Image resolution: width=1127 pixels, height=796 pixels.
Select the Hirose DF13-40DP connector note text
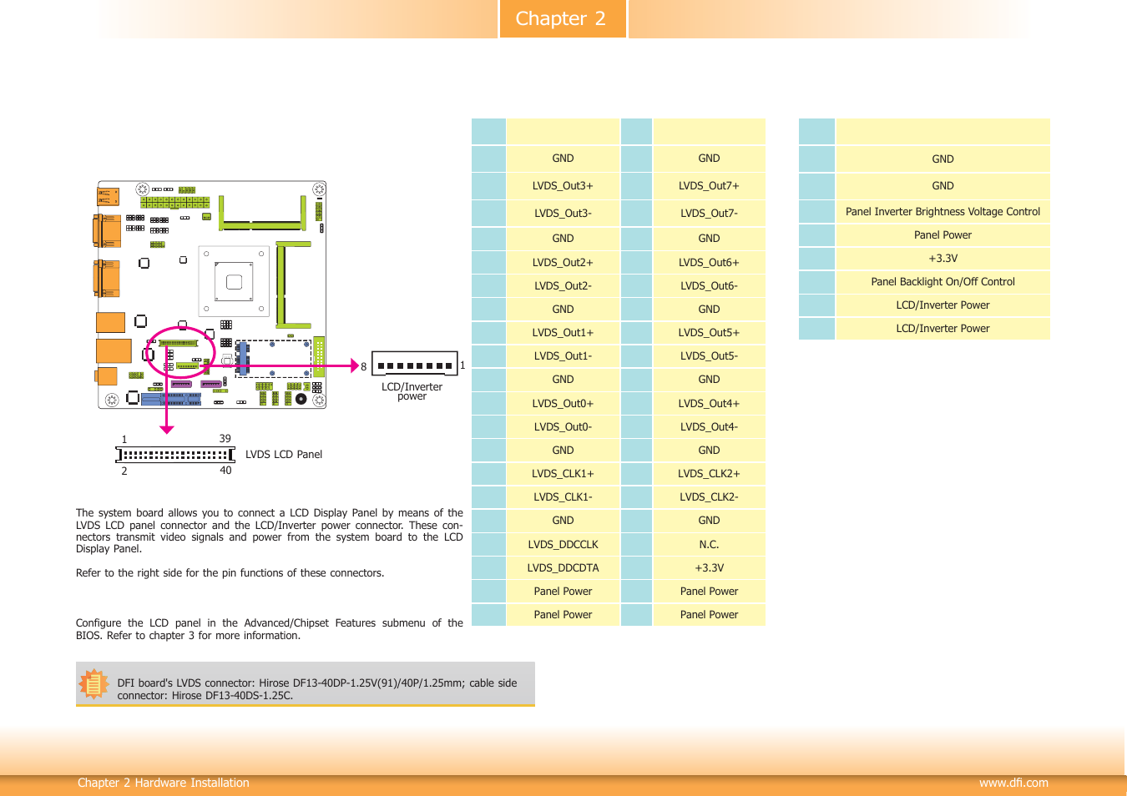[x=317, y=689]
